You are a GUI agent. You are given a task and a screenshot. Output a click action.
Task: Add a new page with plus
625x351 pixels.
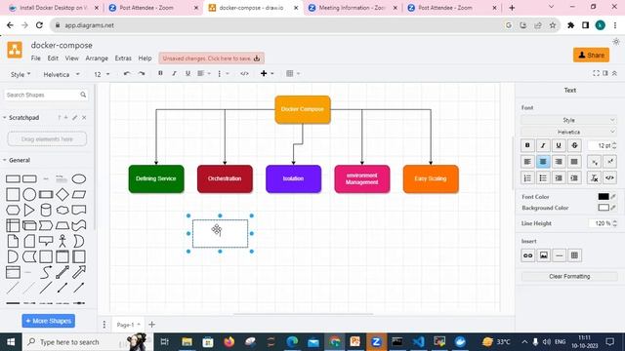pos(152,325)
